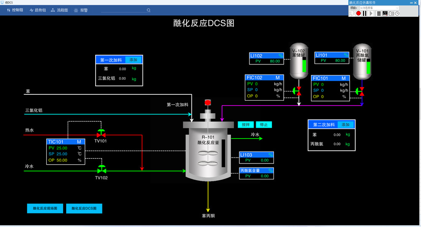Select the TV101 hot water valve
Viewport: 421px width, 227px height.
101,134
